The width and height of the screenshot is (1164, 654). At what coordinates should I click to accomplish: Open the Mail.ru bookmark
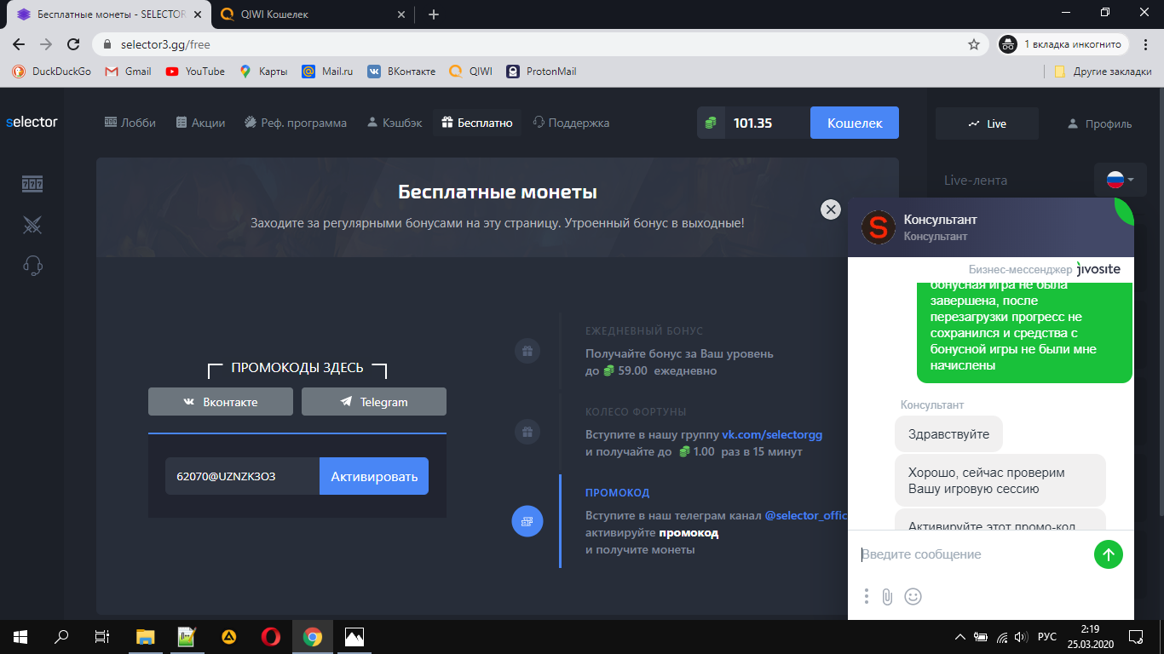click(327, 72)
